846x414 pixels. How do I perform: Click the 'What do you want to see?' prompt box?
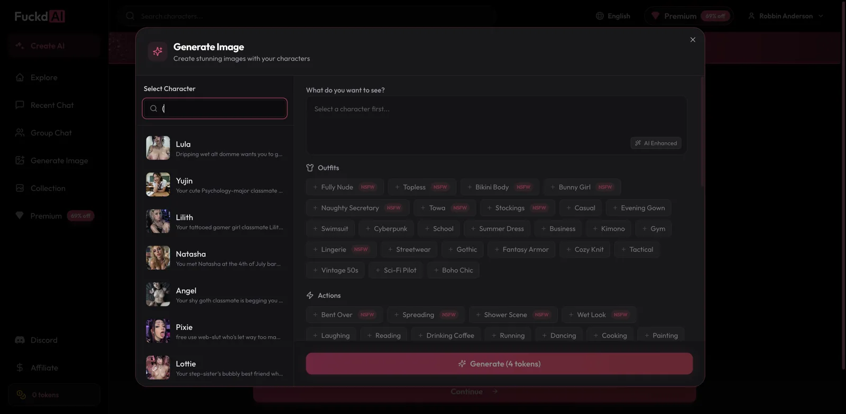(x=496, y=125)
